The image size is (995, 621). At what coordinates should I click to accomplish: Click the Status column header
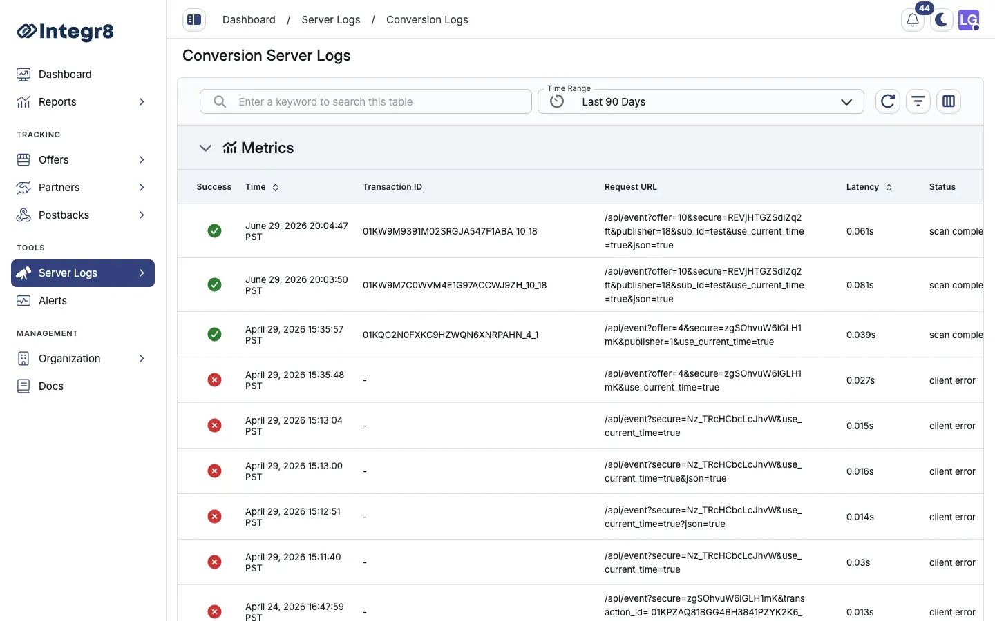(942, 187)
